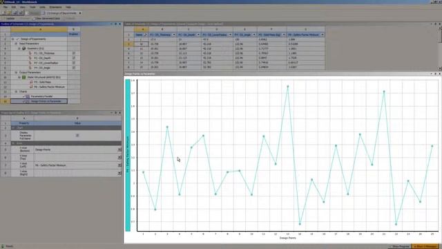The image size is (442, 249).
Task: Click the P6 - Safety Factor Minimum output icon
Action: (31, 87)
